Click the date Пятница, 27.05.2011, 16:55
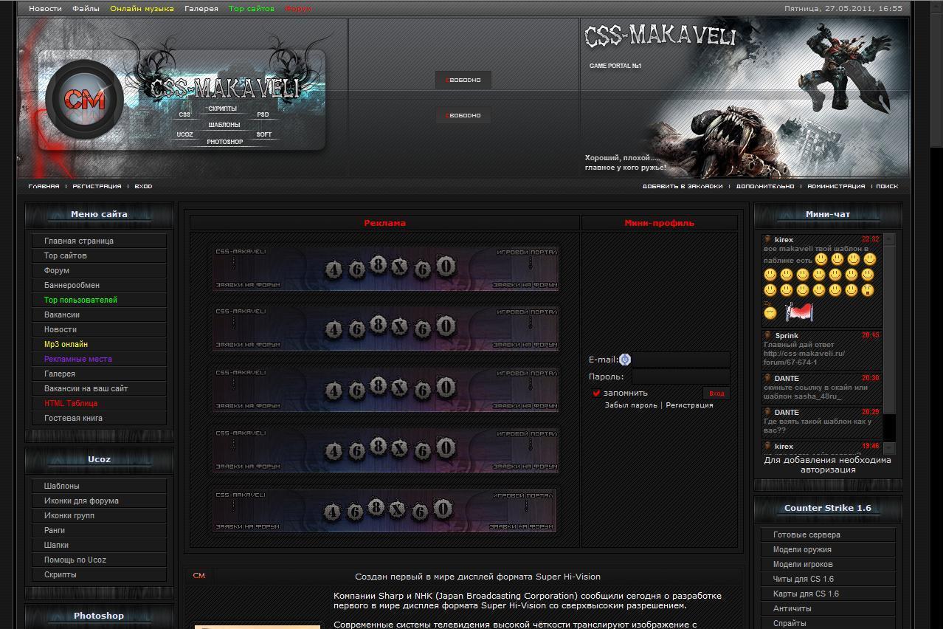Screen dimensions: 943x629 click(843, 9)
